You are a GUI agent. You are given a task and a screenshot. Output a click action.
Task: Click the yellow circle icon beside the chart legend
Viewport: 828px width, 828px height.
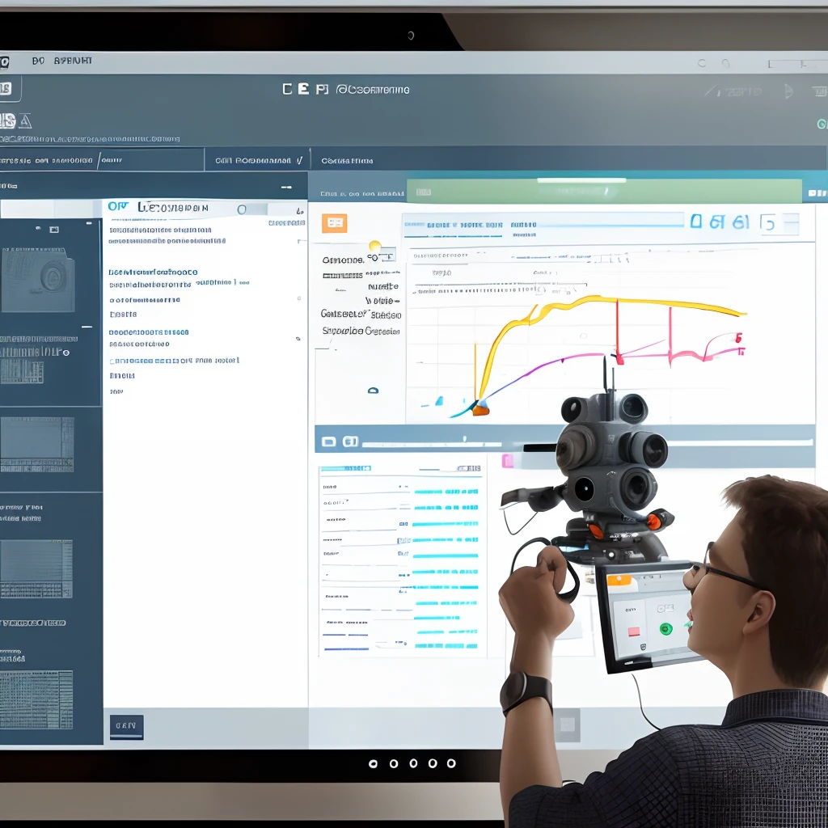[375, 246]
